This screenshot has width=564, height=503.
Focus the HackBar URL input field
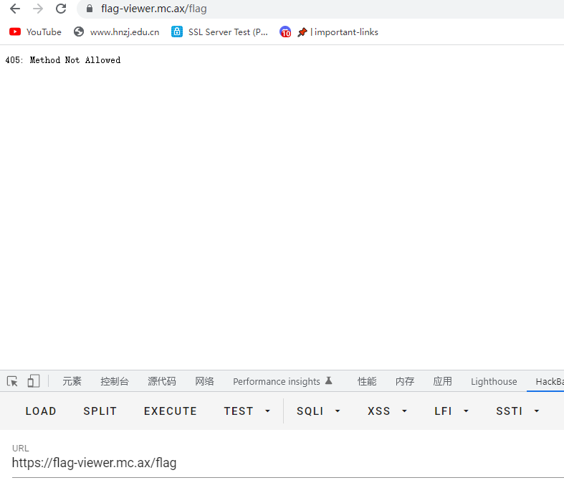[288, 462]
